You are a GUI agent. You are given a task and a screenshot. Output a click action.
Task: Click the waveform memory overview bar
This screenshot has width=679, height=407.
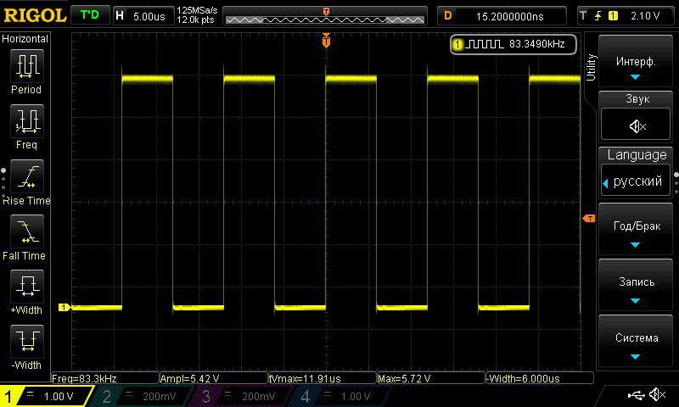tap(325, 16)
